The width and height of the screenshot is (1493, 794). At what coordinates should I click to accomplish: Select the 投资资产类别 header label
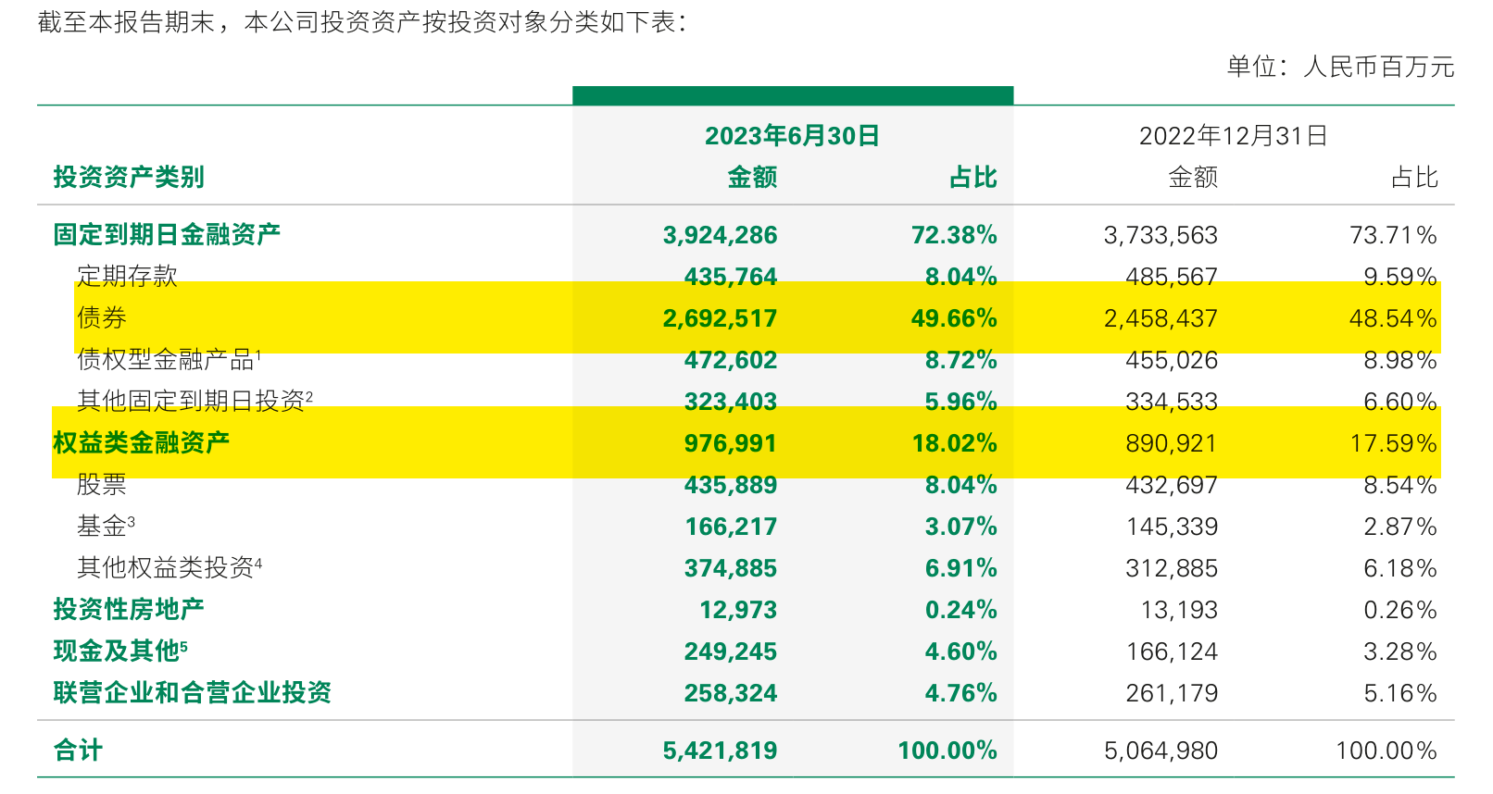coord(129,177)
